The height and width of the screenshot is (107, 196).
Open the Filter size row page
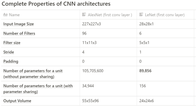point(12,43)
